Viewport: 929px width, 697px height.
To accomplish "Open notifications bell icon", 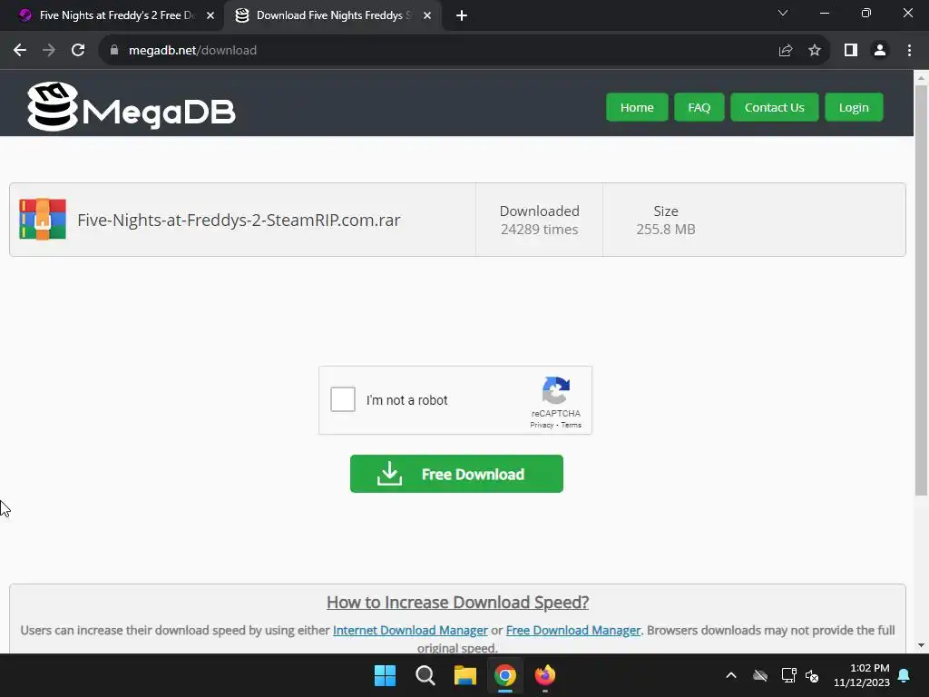I will coord(905,675).
